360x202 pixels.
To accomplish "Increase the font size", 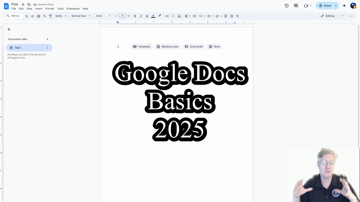I will [128, 16].
